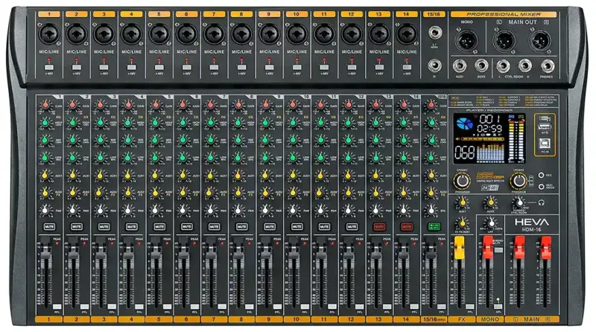Click the MP3 MODE button

542,187
